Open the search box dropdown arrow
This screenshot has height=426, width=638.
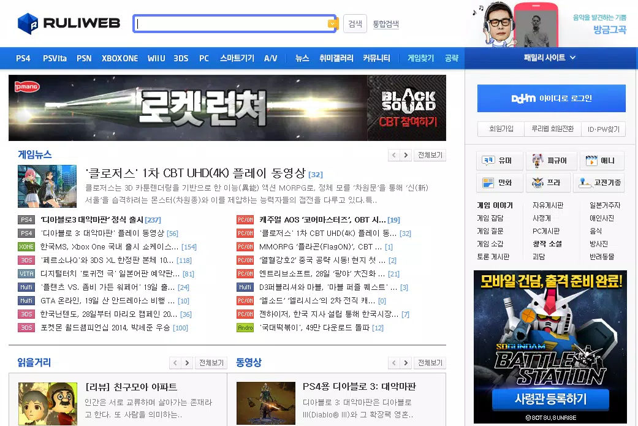(x=332, y=24)
